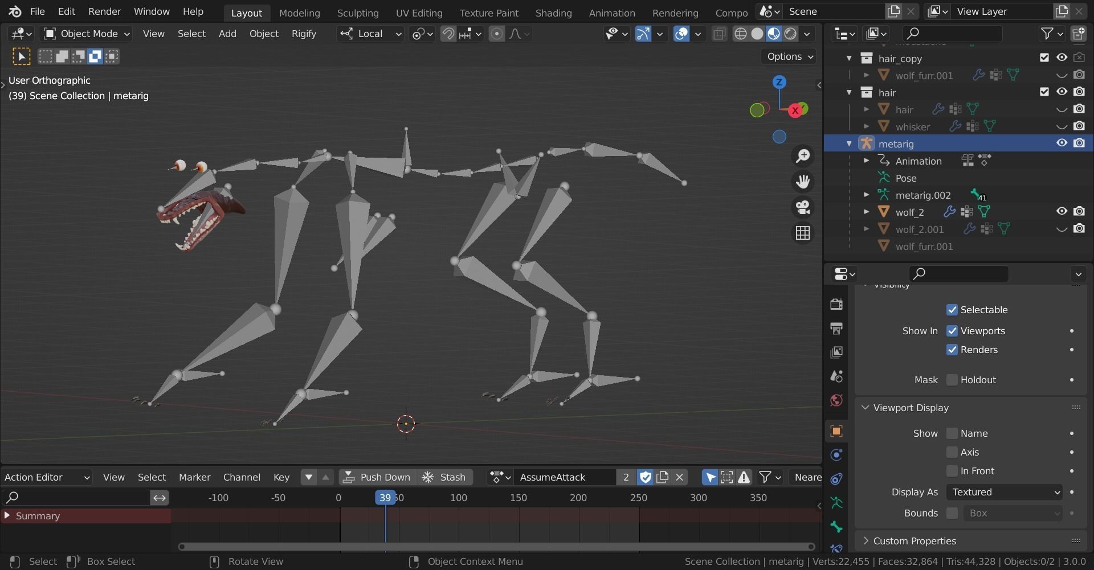Click the Push Down button
The image size is (1094, 570).
point(377,477)
